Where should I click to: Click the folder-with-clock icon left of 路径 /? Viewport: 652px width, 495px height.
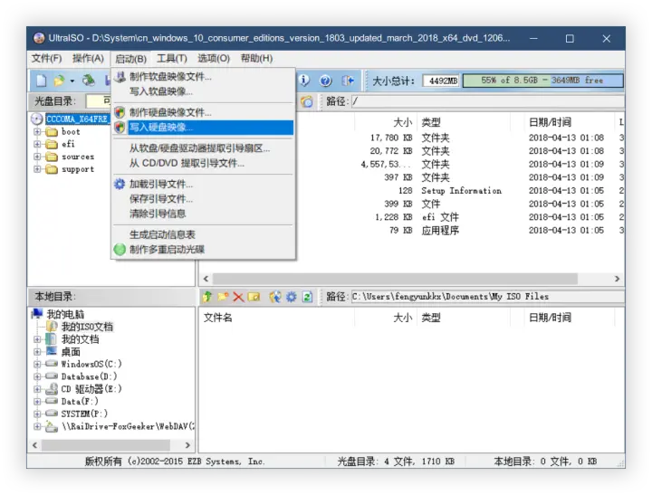[307, 101]
